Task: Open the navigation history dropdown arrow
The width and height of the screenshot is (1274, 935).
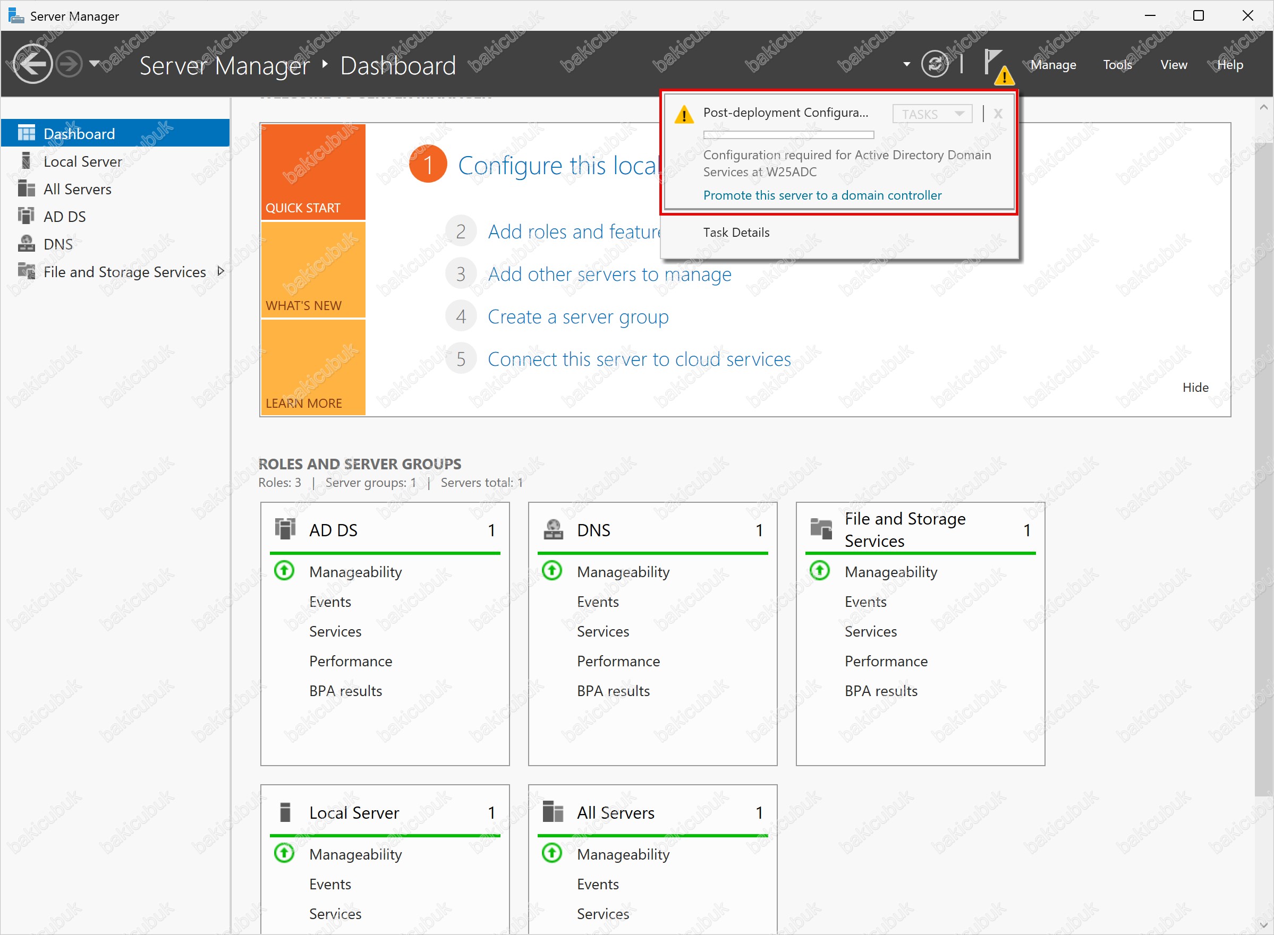Action: click(95, 63)
